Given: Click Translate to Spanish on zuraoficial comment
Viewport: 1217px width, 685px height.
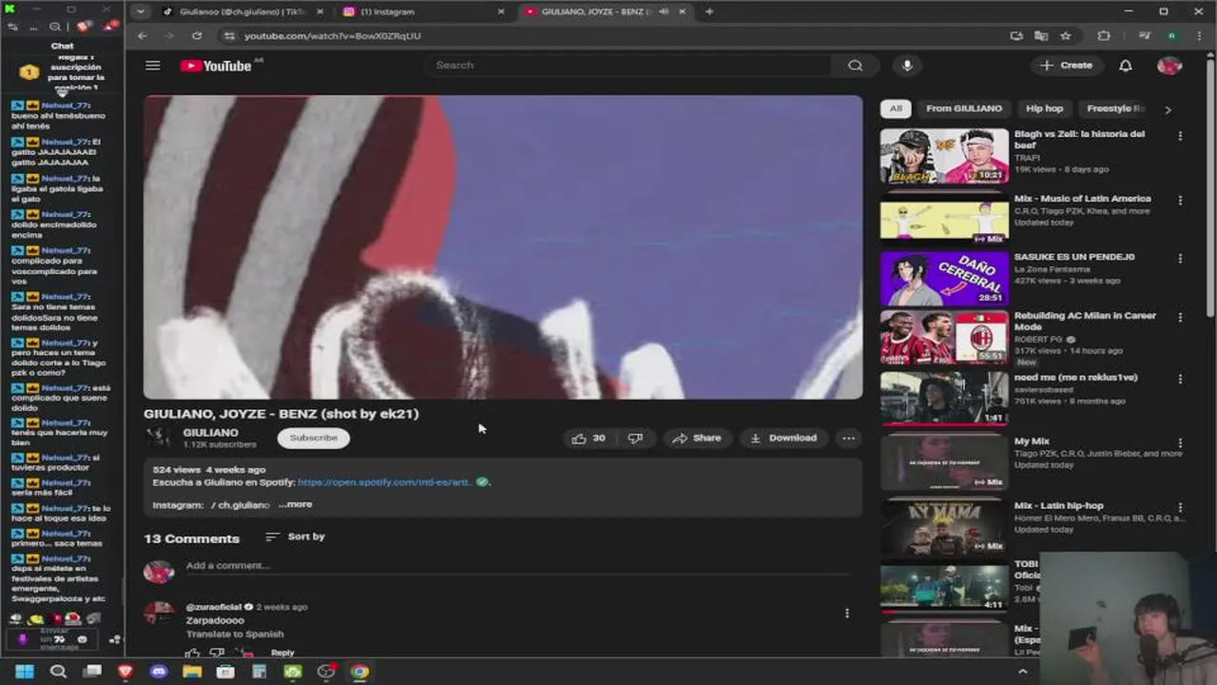Looking at the screenshot, I should [x=235, y=634].
